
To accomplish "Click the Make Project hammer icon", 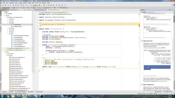I will pos(31,5).
